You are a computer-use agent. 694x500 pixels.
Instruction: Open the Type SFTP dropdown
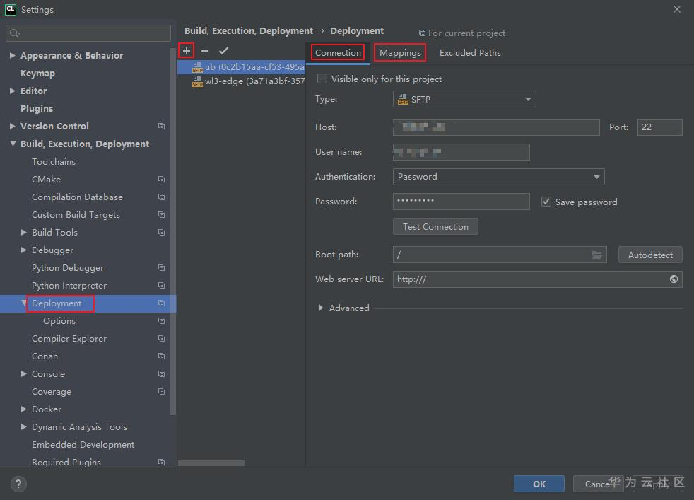(464, 99)
